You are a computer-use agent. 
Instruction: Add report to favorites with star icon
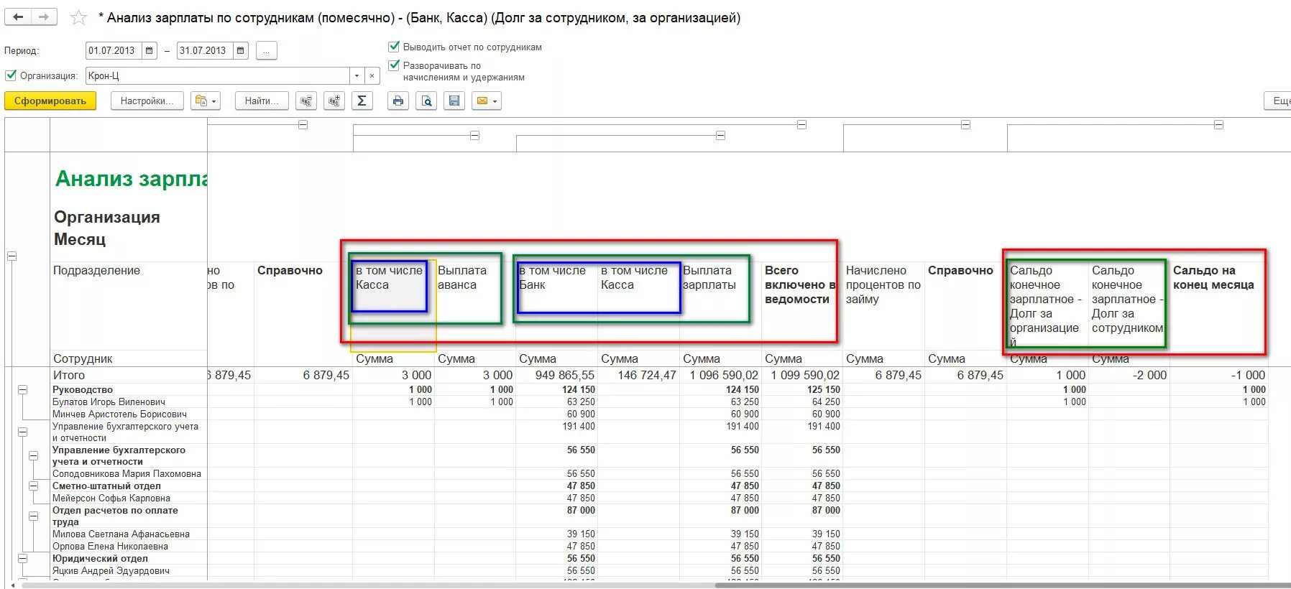click(78, 18)
